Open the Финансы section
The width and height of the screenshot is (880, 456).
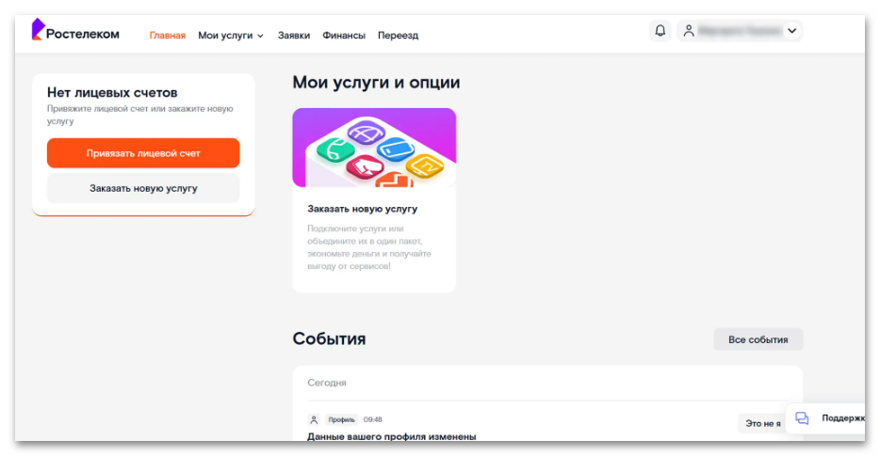point(344,36)
